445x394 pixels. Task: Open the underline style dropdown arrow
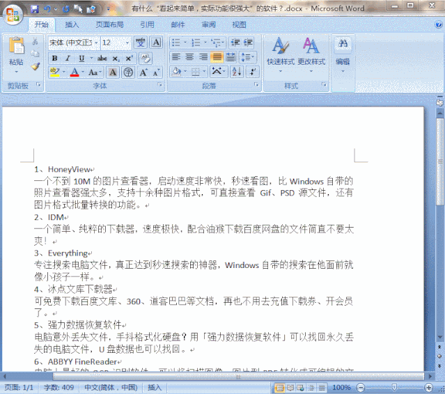[x=91, y=58]
